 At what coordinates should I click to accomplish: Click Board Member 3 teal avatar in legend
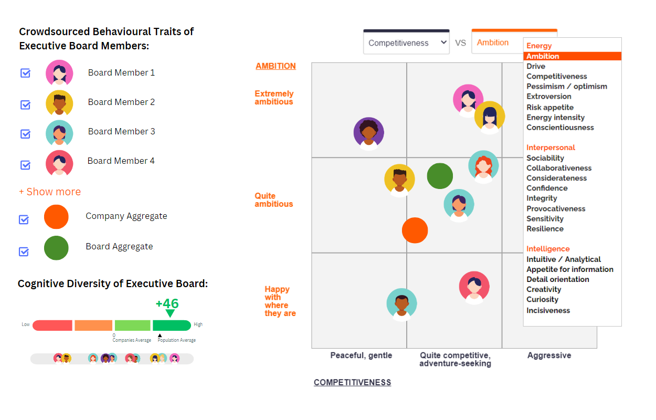point(59,133)
